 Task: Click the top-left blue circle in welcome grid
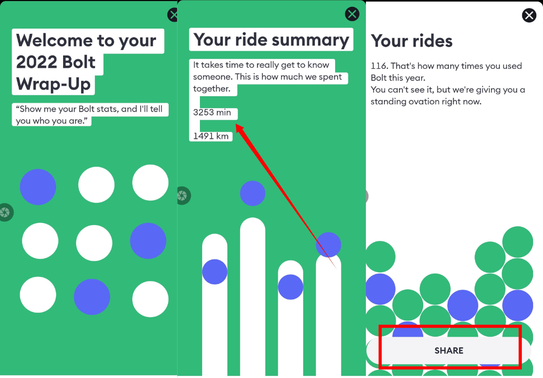click(x=38, y=187)
